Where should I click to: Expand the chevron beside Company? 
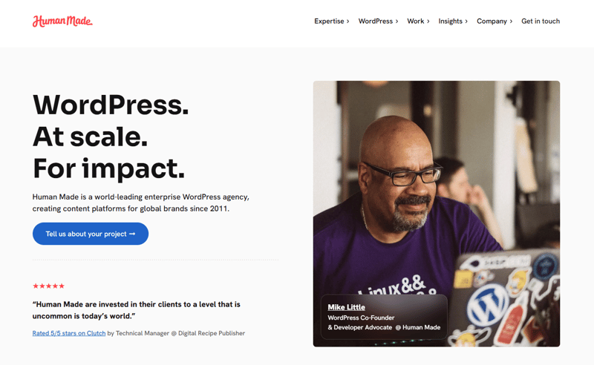pos(511,22)
